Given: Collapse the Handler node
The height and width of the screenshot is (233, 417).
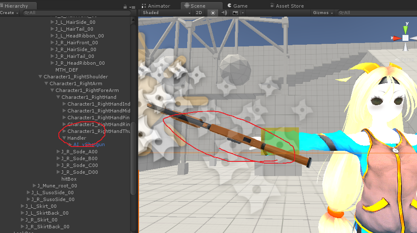Looking at the screenshot, I should [64, 138].
